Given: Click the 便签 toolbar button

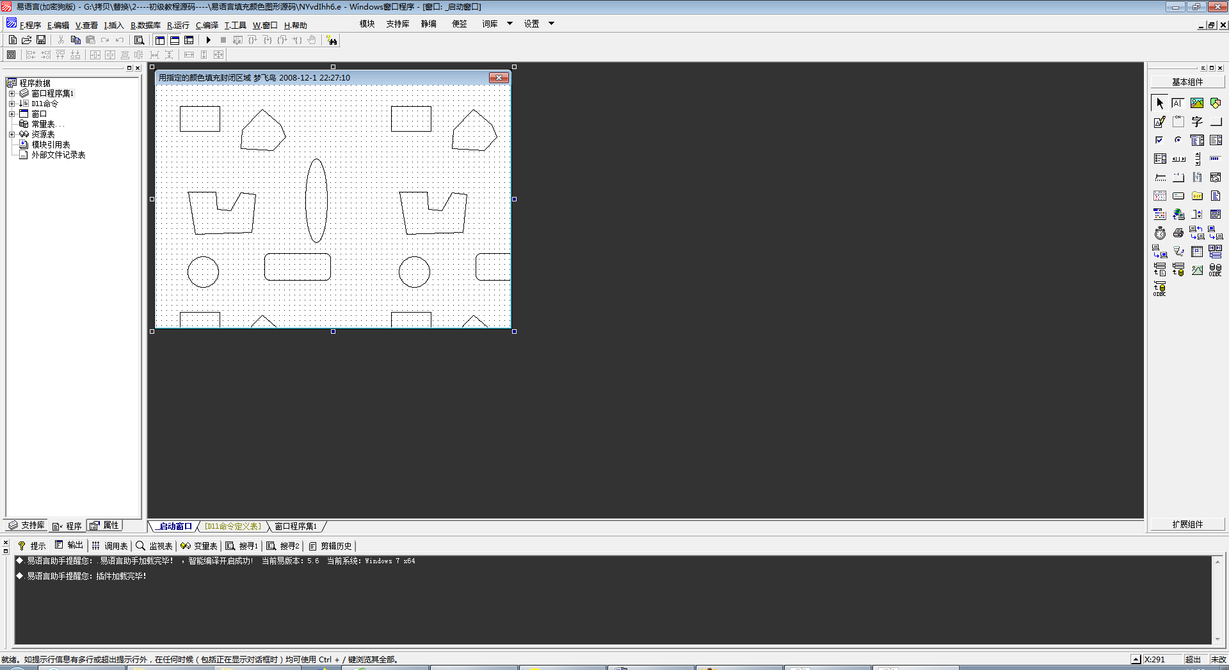Looking at the screenshot, I should tap(460, 24).
